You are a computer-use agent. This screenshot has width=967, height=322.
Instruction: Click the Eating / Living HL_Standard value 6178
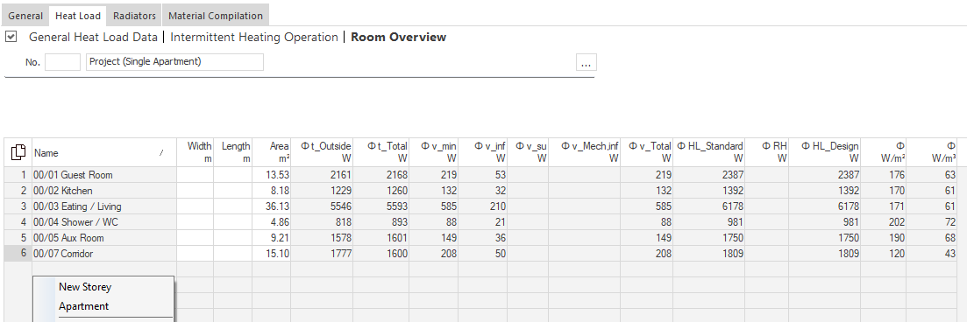pos(708,206)
